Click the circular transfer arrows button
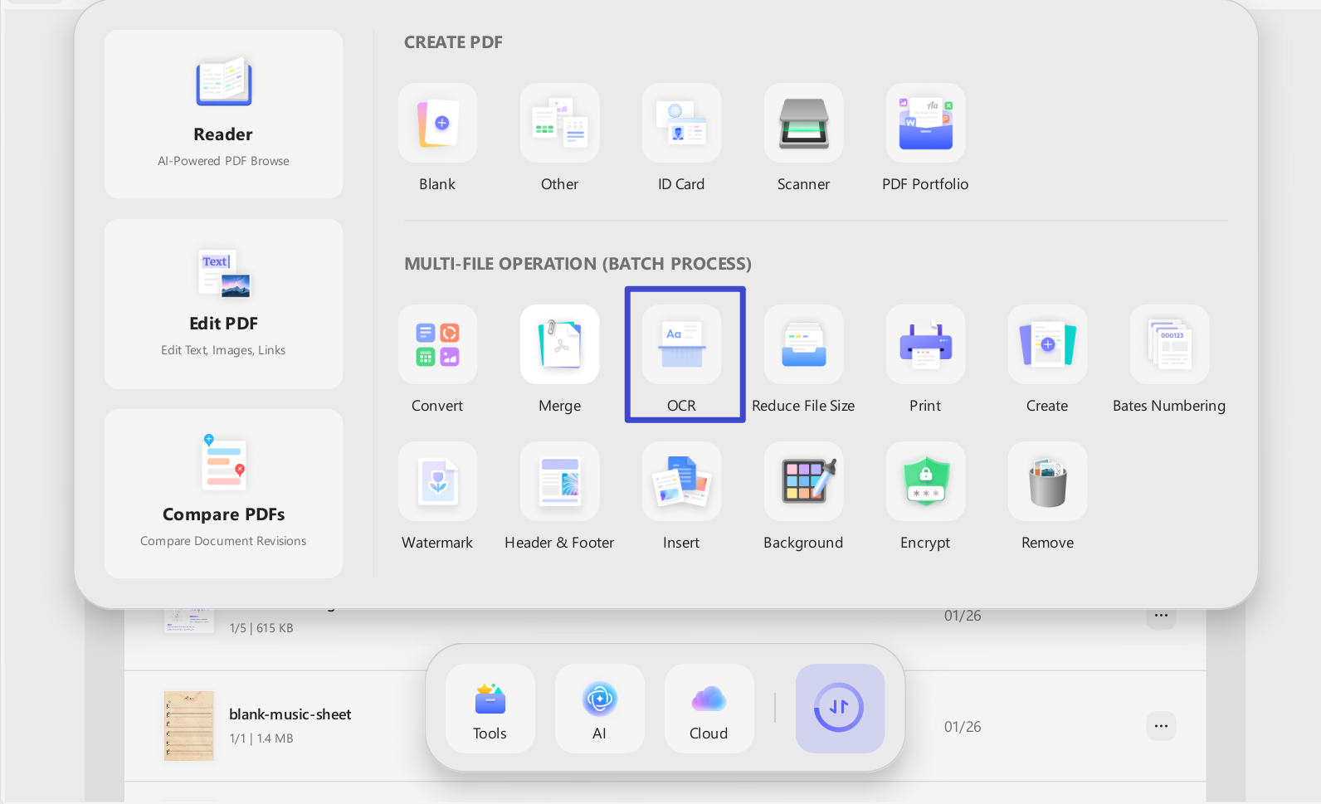1321x804 pixels. (x=840, y=709)
